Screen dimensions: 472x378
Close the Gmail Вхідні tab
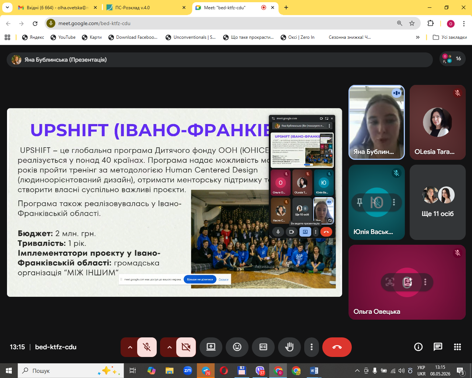(96, 7)
